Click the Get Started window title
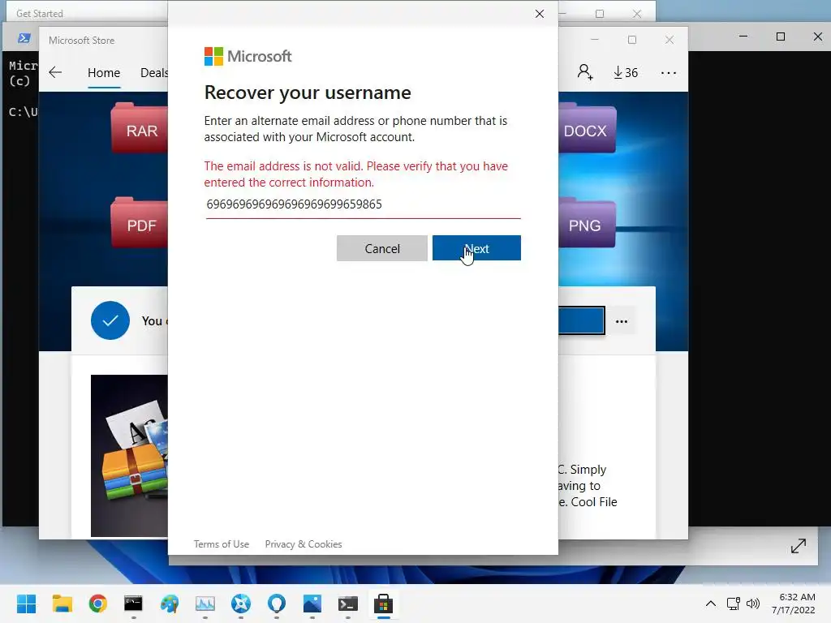 click(x=40, y=14)
